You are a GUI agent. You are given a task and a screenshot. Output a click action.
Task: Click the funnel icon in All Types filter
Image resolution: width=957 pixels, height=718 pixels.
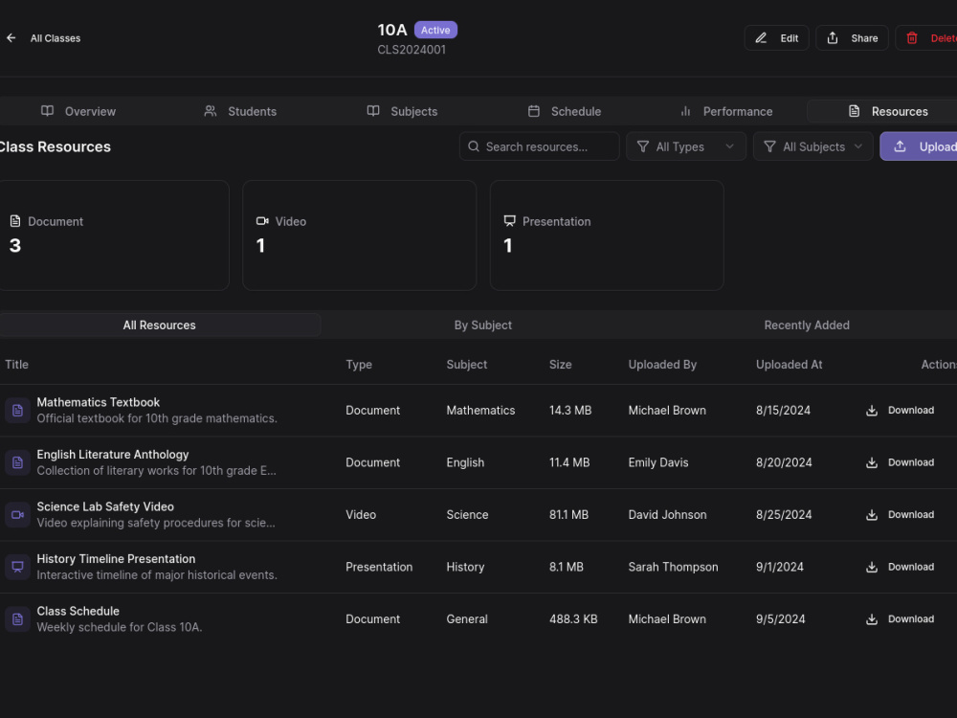pos(643,146)
